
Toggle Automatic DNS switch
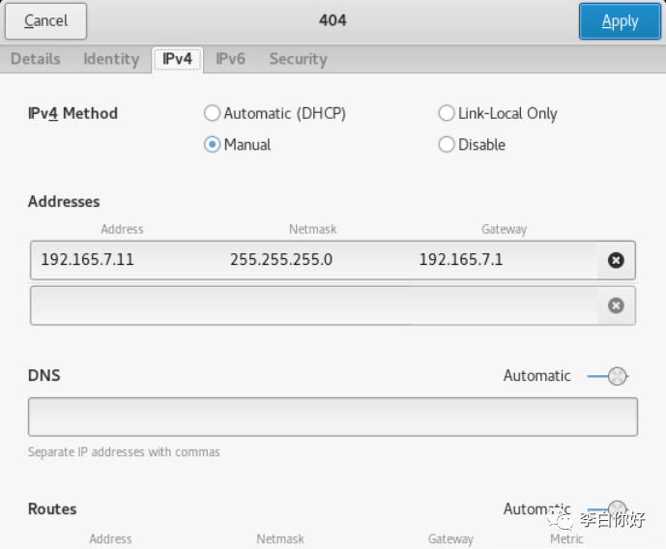[x=608, y=376]
